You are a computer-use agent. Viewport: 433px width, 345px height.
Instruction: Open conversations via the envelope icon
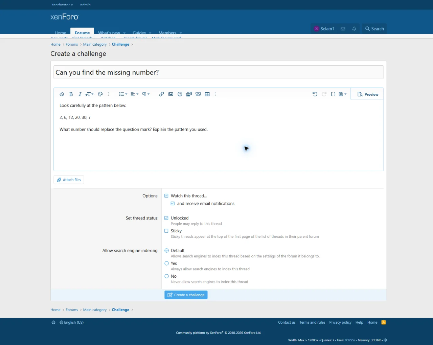point(343,29)
